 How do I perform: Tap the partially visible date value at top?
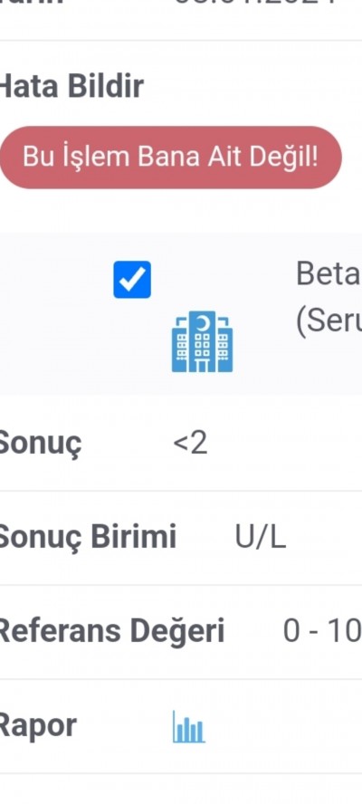pos(267,3)
